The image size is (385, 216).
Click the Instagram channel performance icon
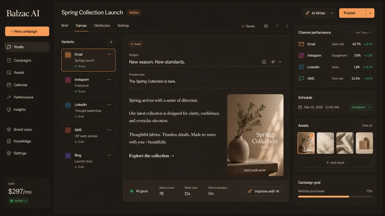click(301, 55)
